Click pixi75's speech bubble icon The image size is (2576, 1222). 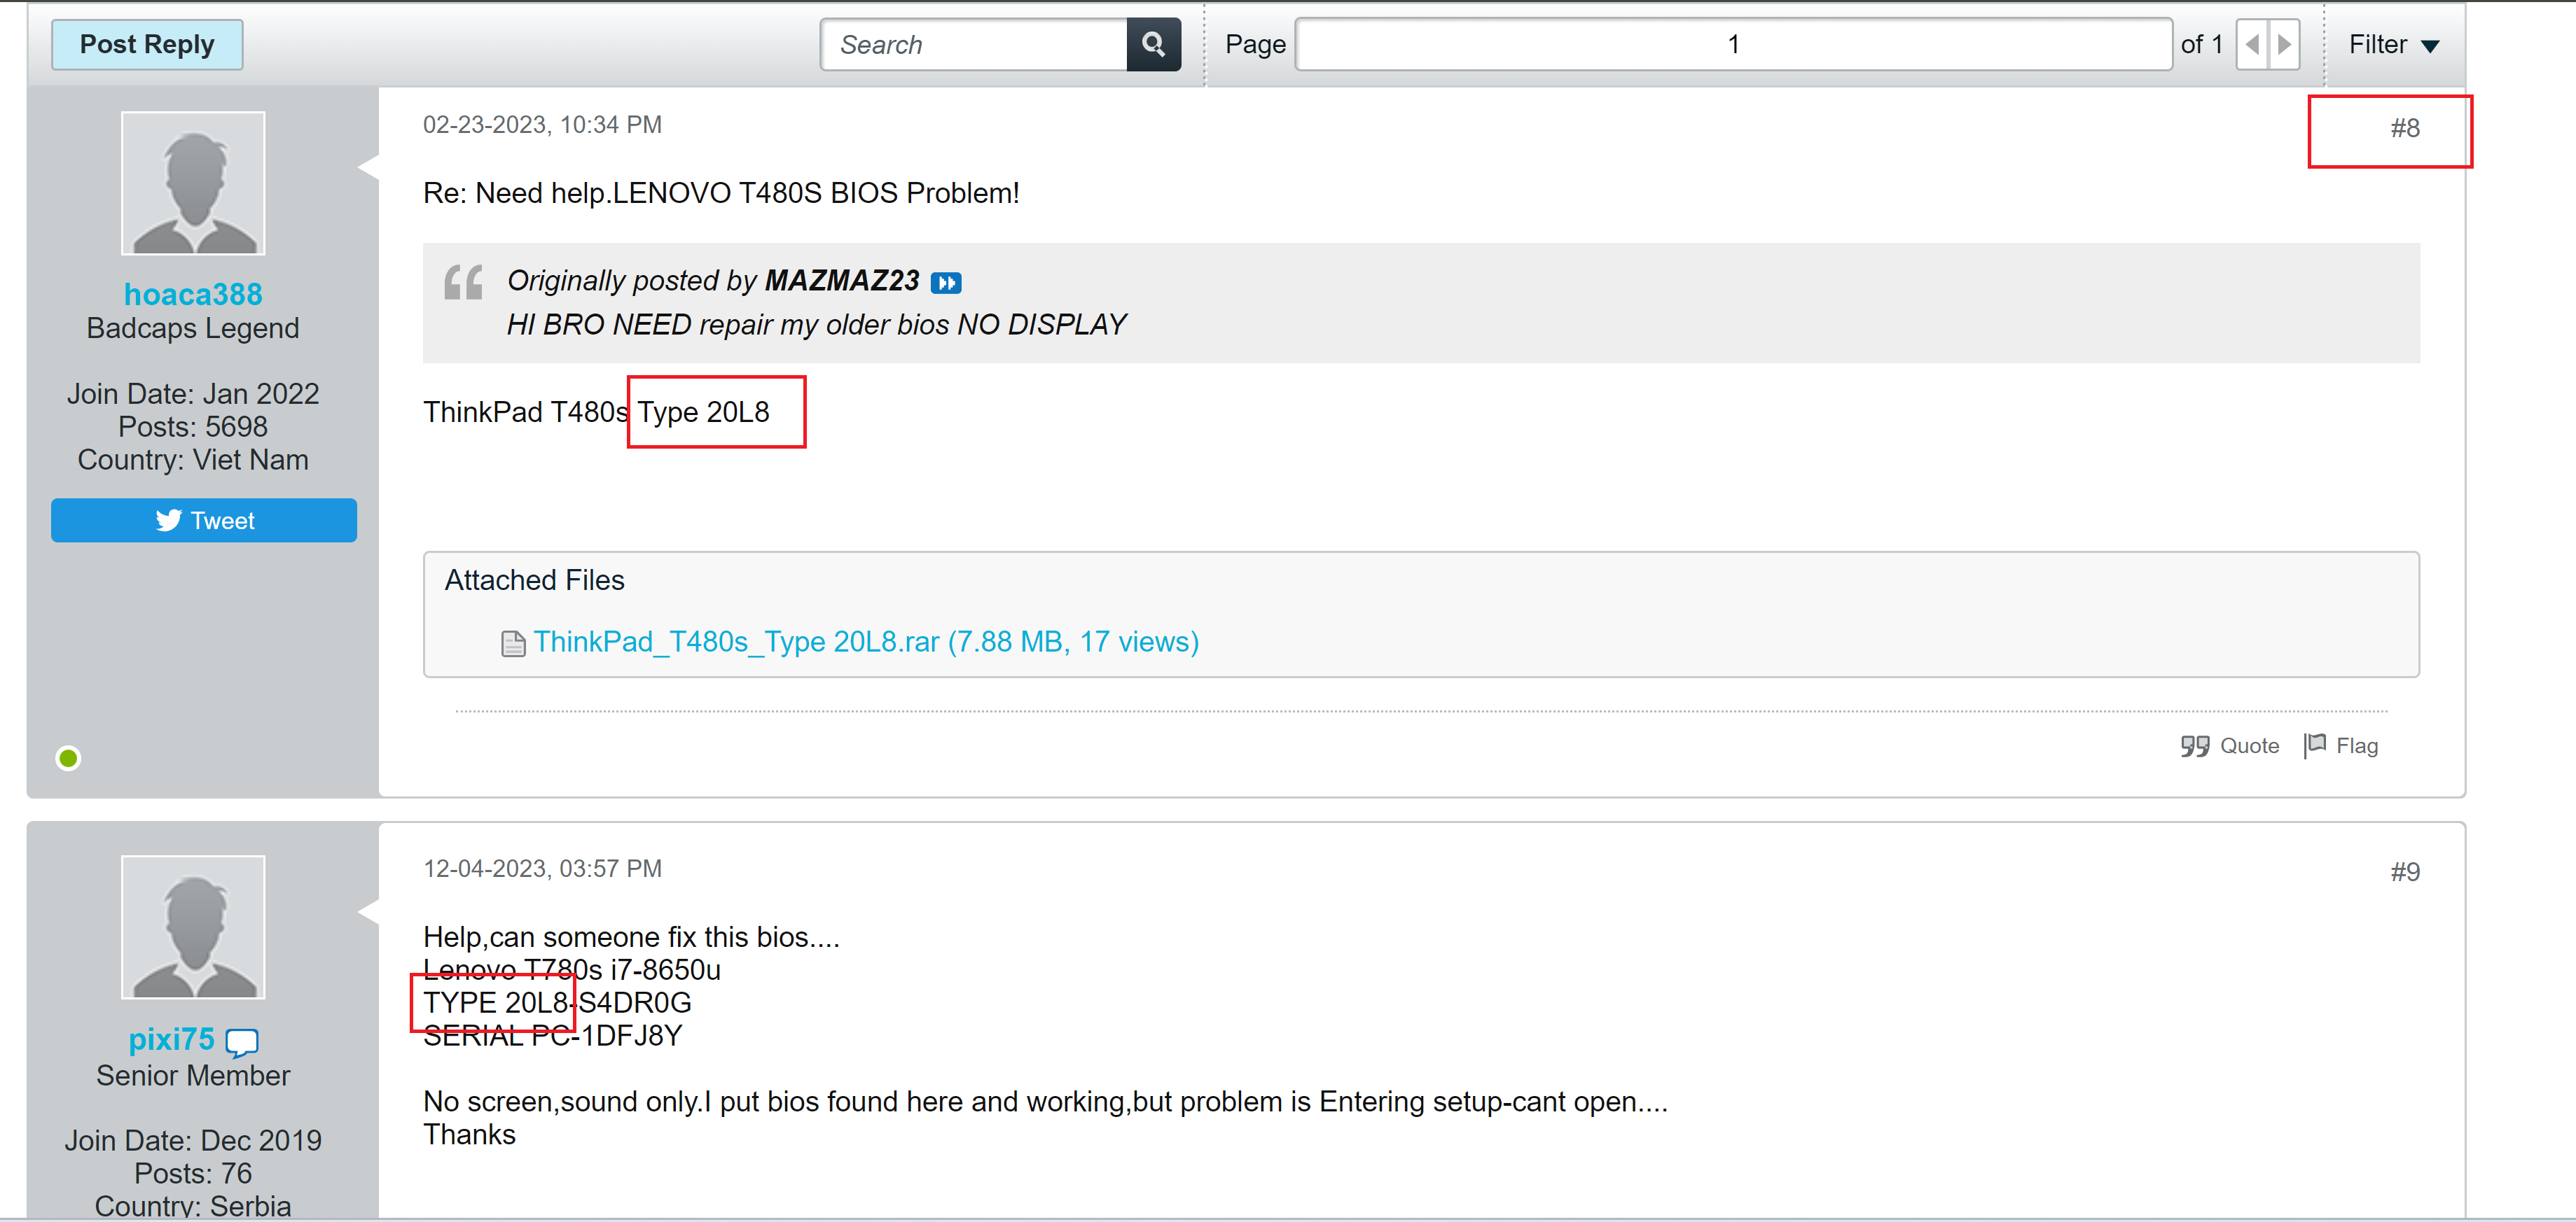point(241,1042)
